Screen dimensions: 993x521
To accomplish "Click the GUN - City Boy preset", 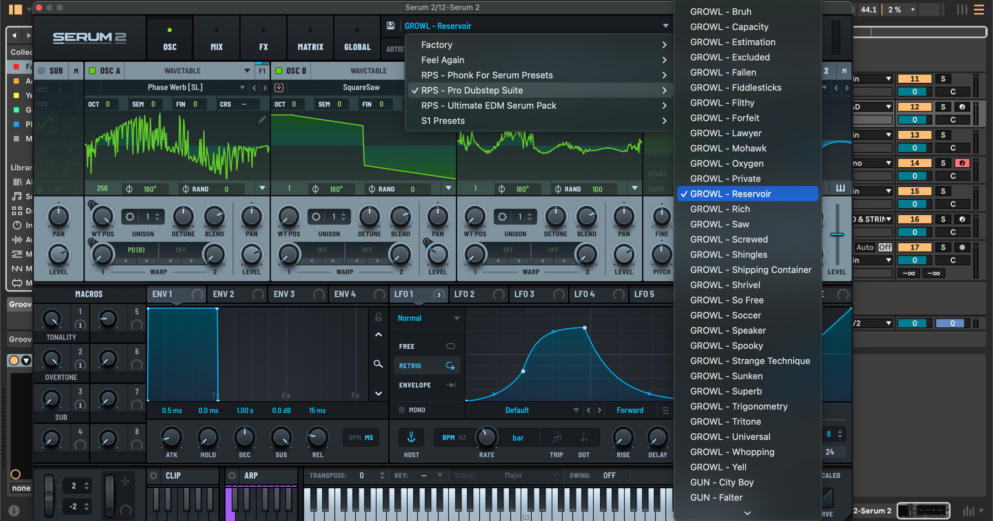I will coord(748,482).
